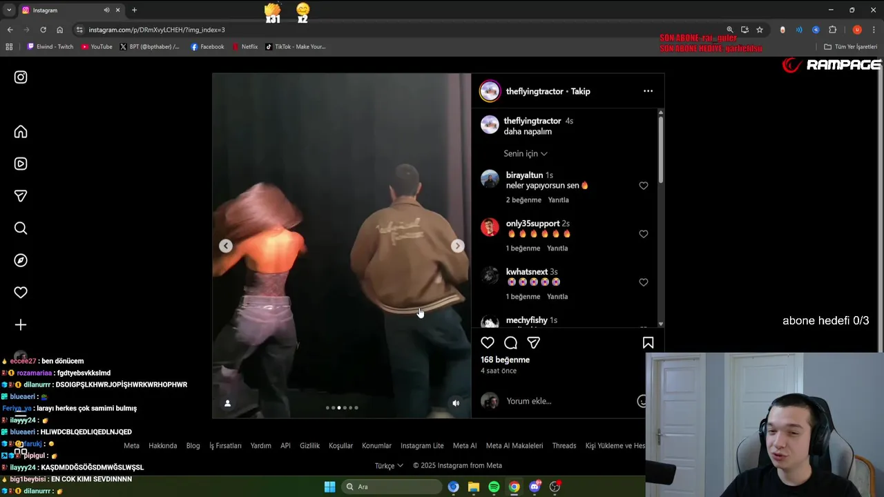
Task: Go to Instagram Home feed icon
Action: coord(21,132)
